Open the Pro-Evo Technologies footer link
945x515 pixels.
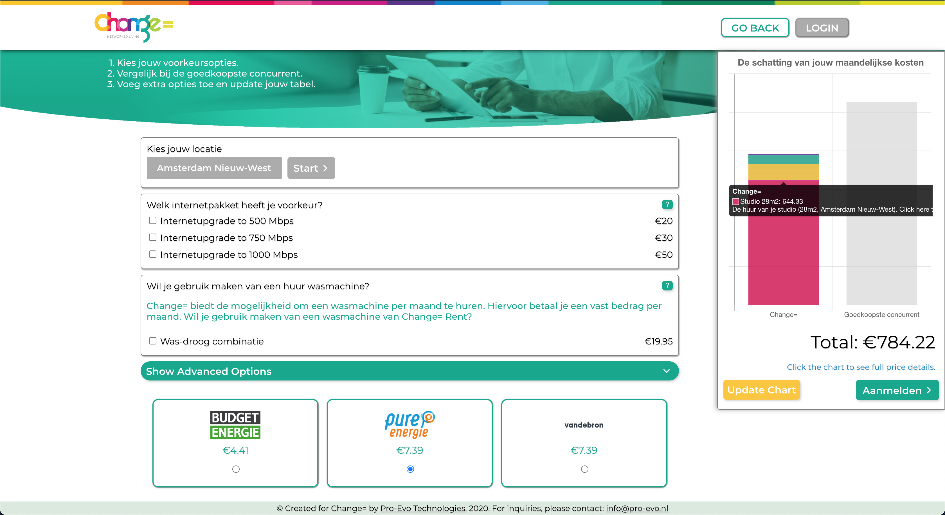[x=423, y=509]
